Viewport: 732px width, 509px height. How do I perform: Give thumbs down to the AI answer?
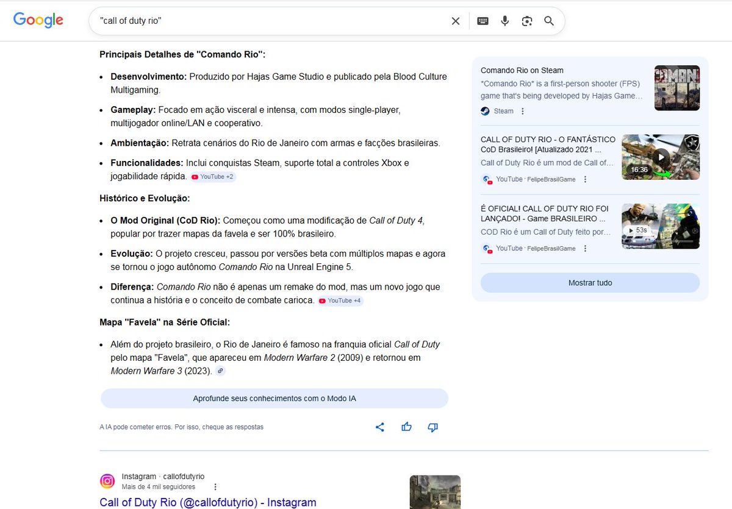pos(433,427)
